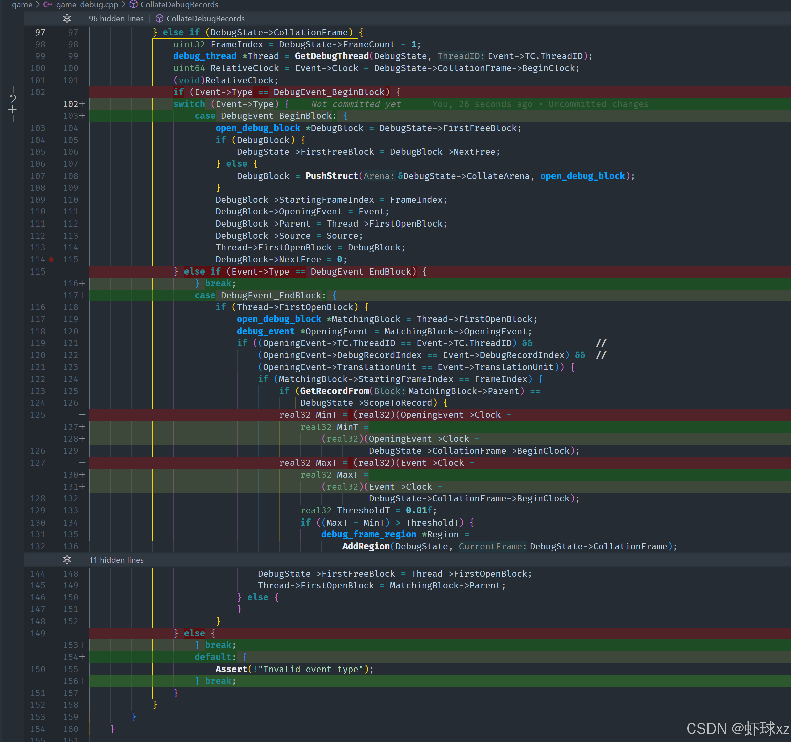Screen dimensions: 791x742
Task: Click unfold icon beside 96 hidden lines
Action: click(67, 19)
